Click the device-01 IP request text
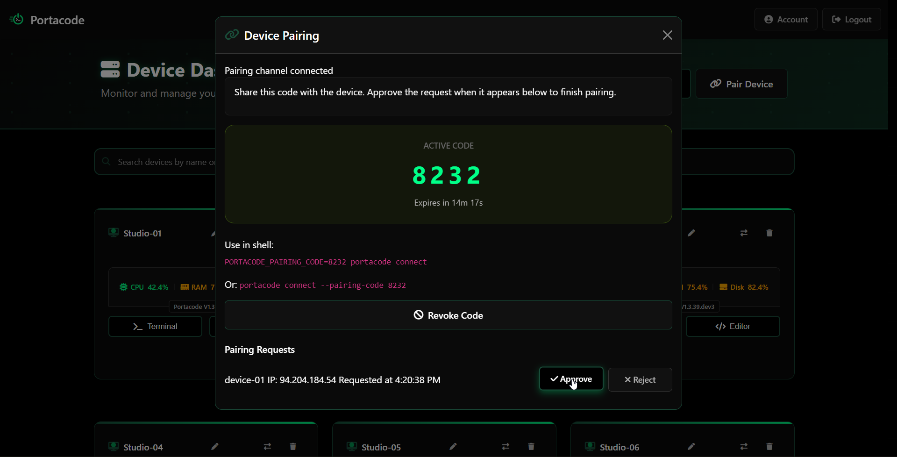This screenshot has height=457, width=897. pyautogui.click(x=332, y=380)
